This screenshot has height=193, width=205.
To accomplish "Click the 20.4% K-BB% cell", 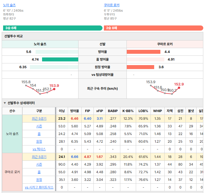I will point(128,157).
